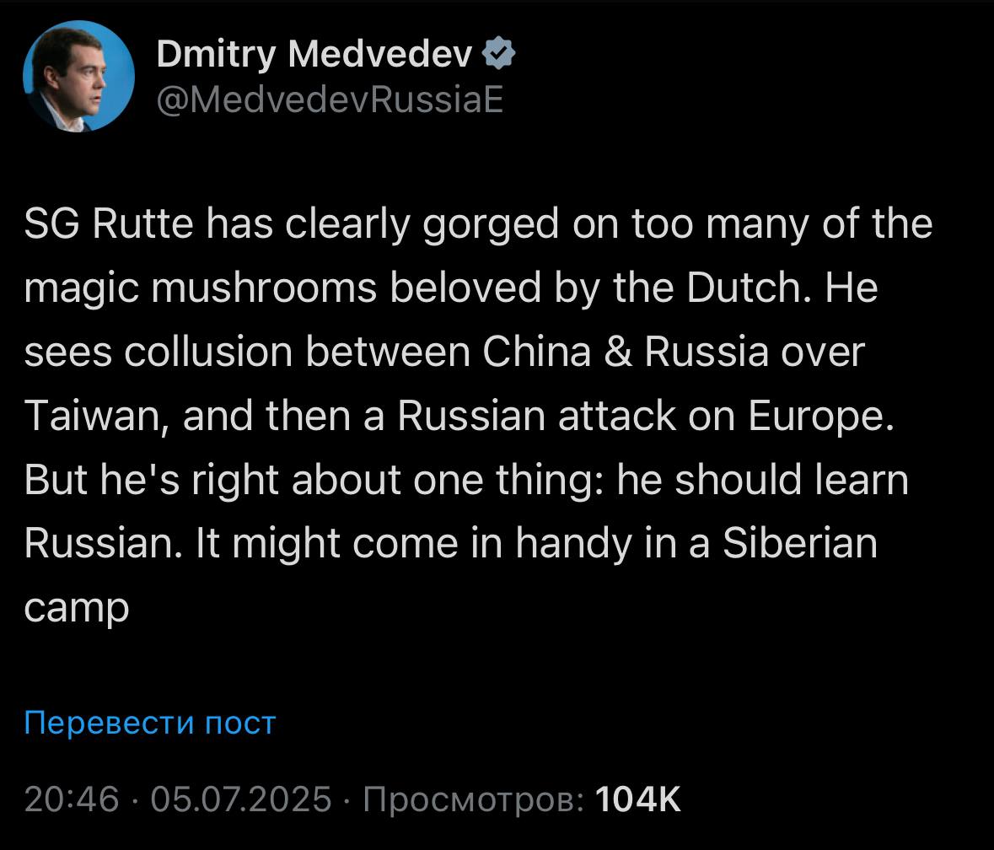
Task: Click the 05.07.2025 post date
Action: pyautogui.click(x=241, y=799)
